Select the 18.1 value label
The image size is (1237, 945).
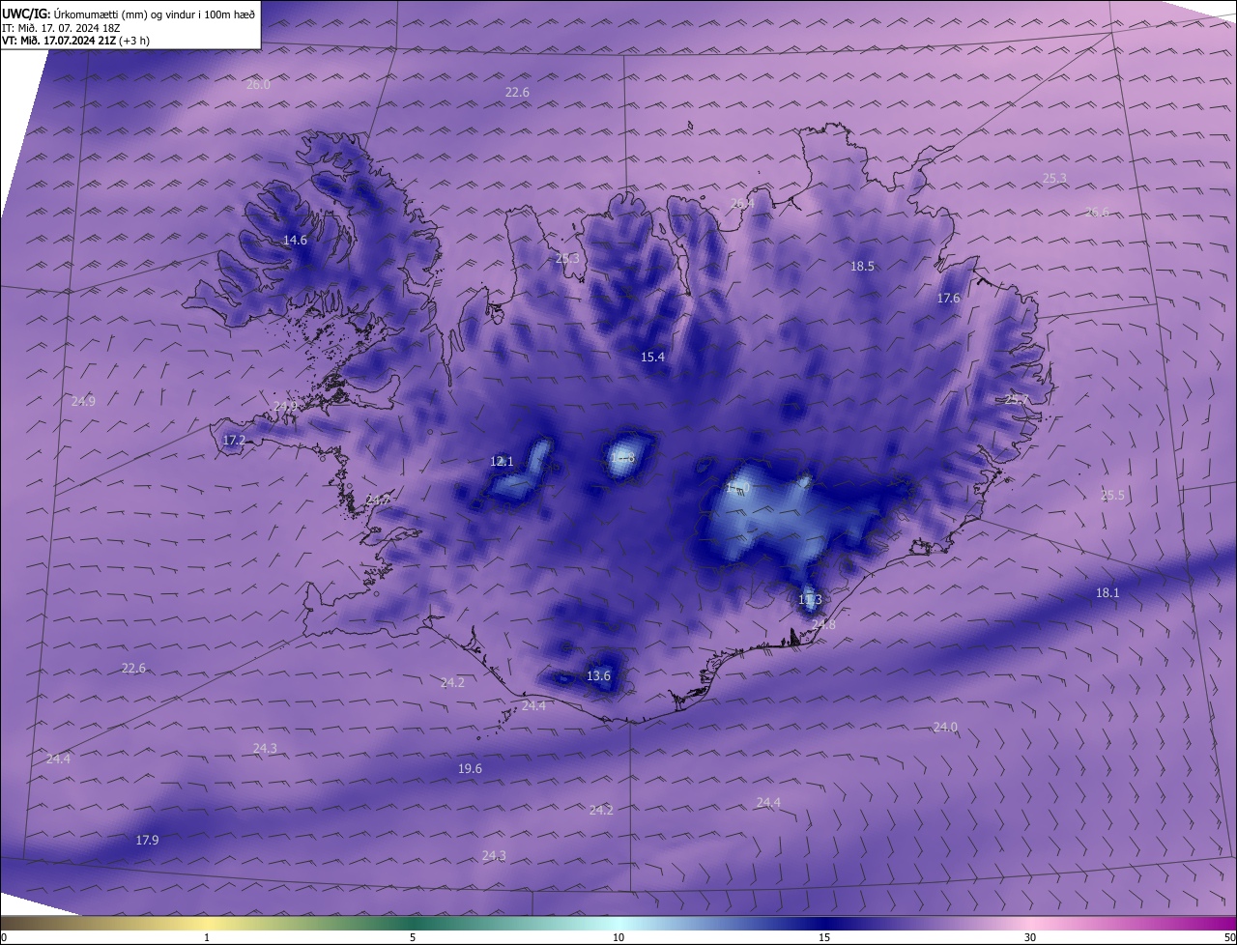pyautogui.click(x=1108, y=593)
